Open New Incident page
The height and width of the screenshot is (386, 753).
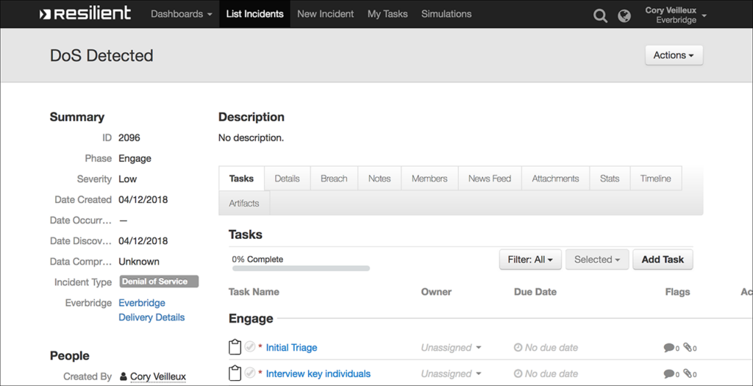coord(326,14)
